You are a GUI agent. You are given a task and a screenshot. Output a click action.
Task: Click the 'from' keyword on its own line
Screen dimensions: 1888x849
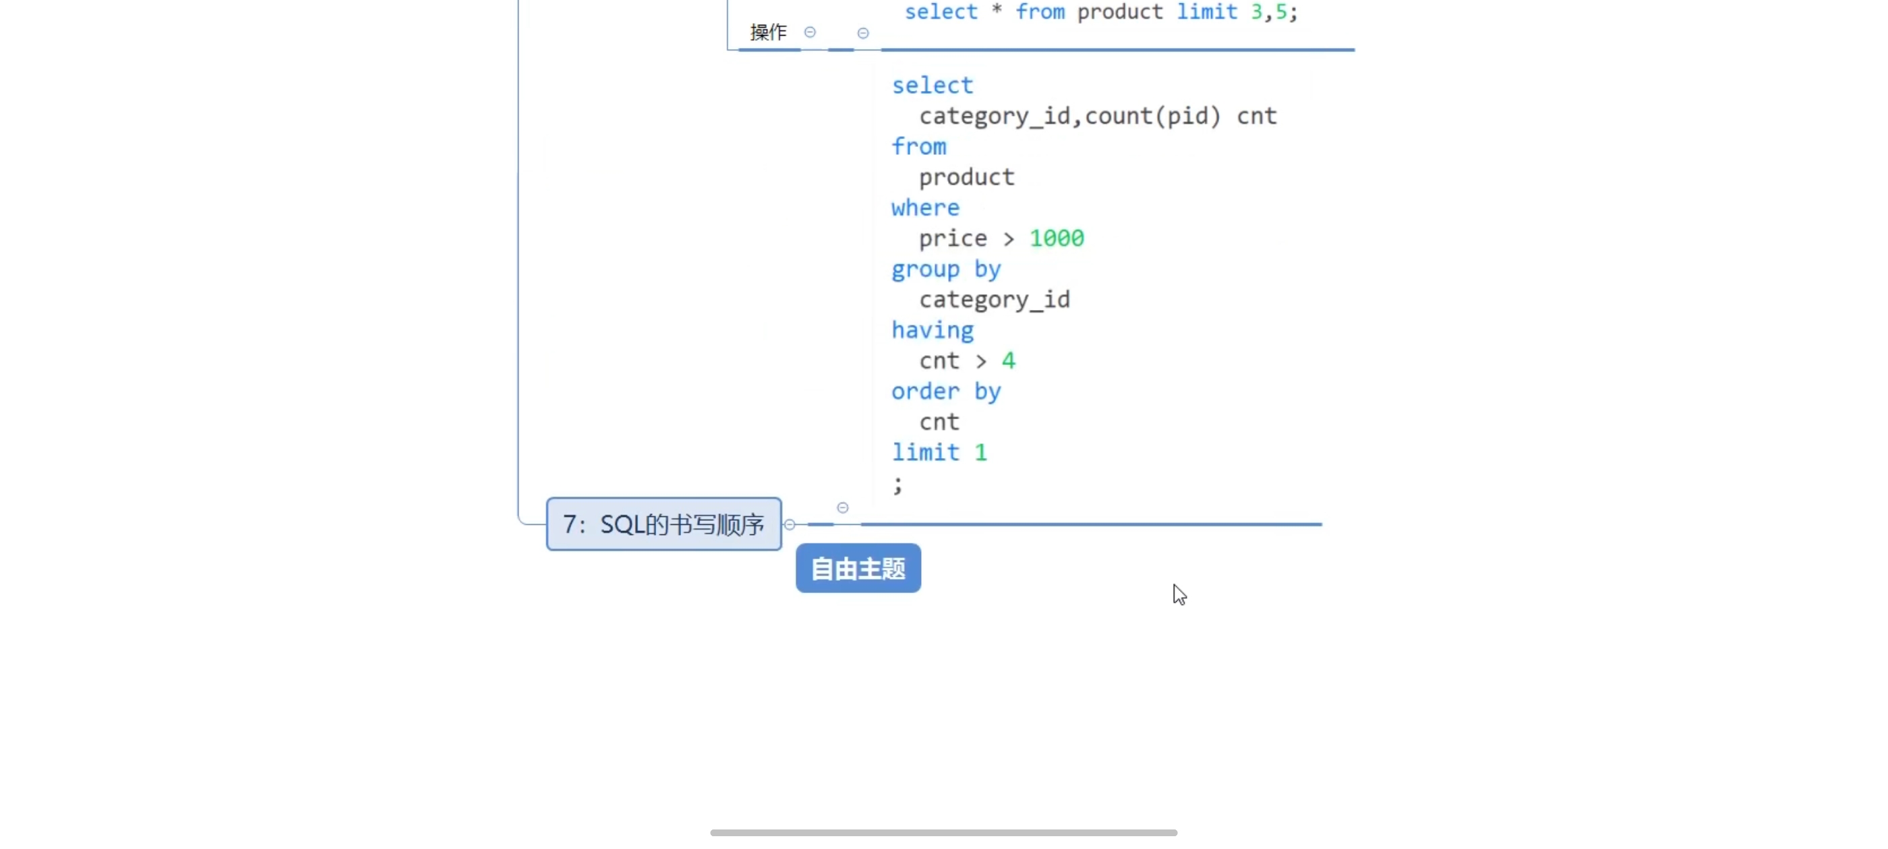[918, 146]
